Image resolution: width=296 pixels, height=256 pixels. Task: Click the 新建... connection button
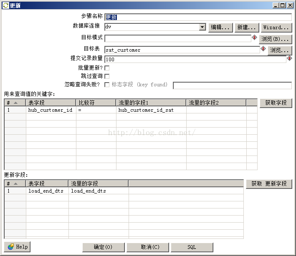247,28
